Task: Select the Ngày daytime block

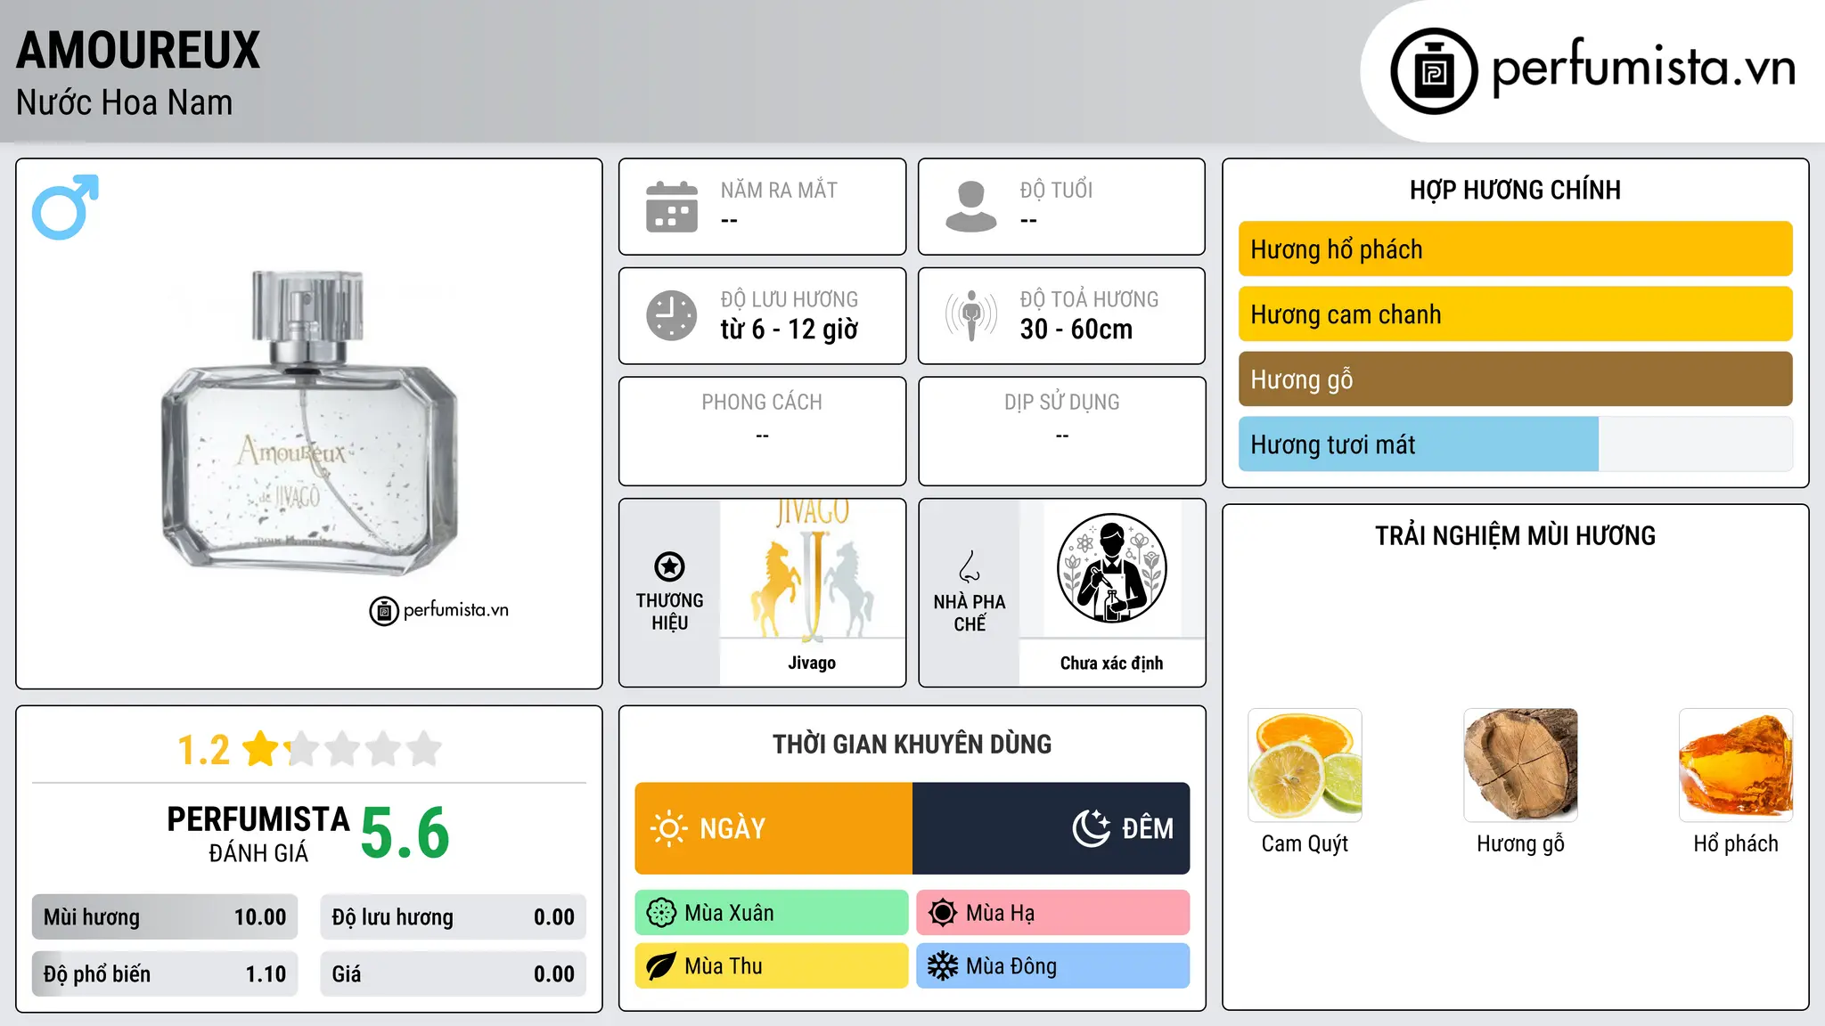Action: point(773,828)
